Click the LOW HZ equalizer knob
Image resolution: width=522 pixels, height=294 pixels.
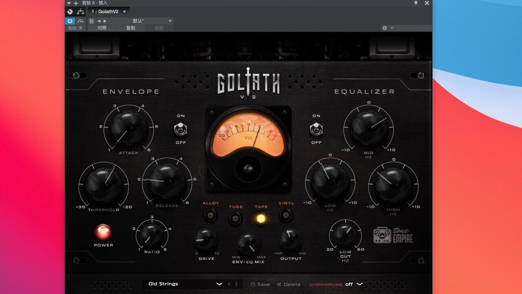click(x=330, y=181)
